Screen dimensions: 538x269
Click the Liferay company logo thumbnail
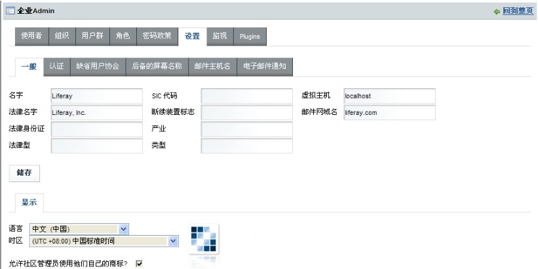[204, 239]
